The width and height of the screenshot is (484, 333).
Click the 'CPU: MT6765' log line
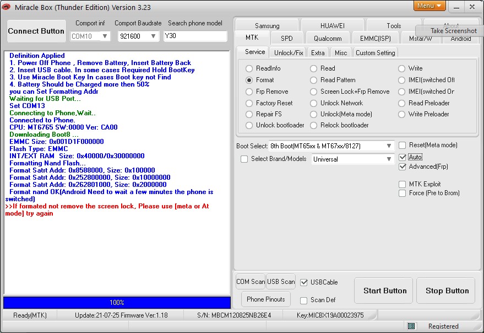click(63, 127)
